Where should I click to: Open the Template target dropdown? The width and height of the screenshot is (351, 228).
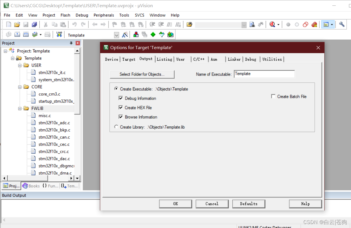pyautogui.click(x=117, y=35)
